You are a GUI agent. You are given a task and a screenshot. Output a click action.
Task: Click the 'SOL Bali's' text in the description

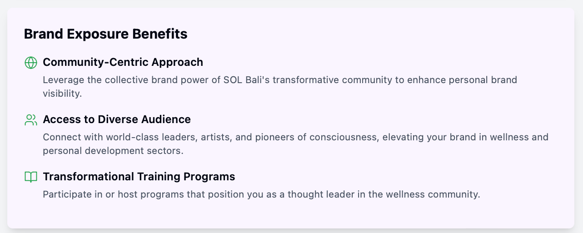click(x=247, y=80)
